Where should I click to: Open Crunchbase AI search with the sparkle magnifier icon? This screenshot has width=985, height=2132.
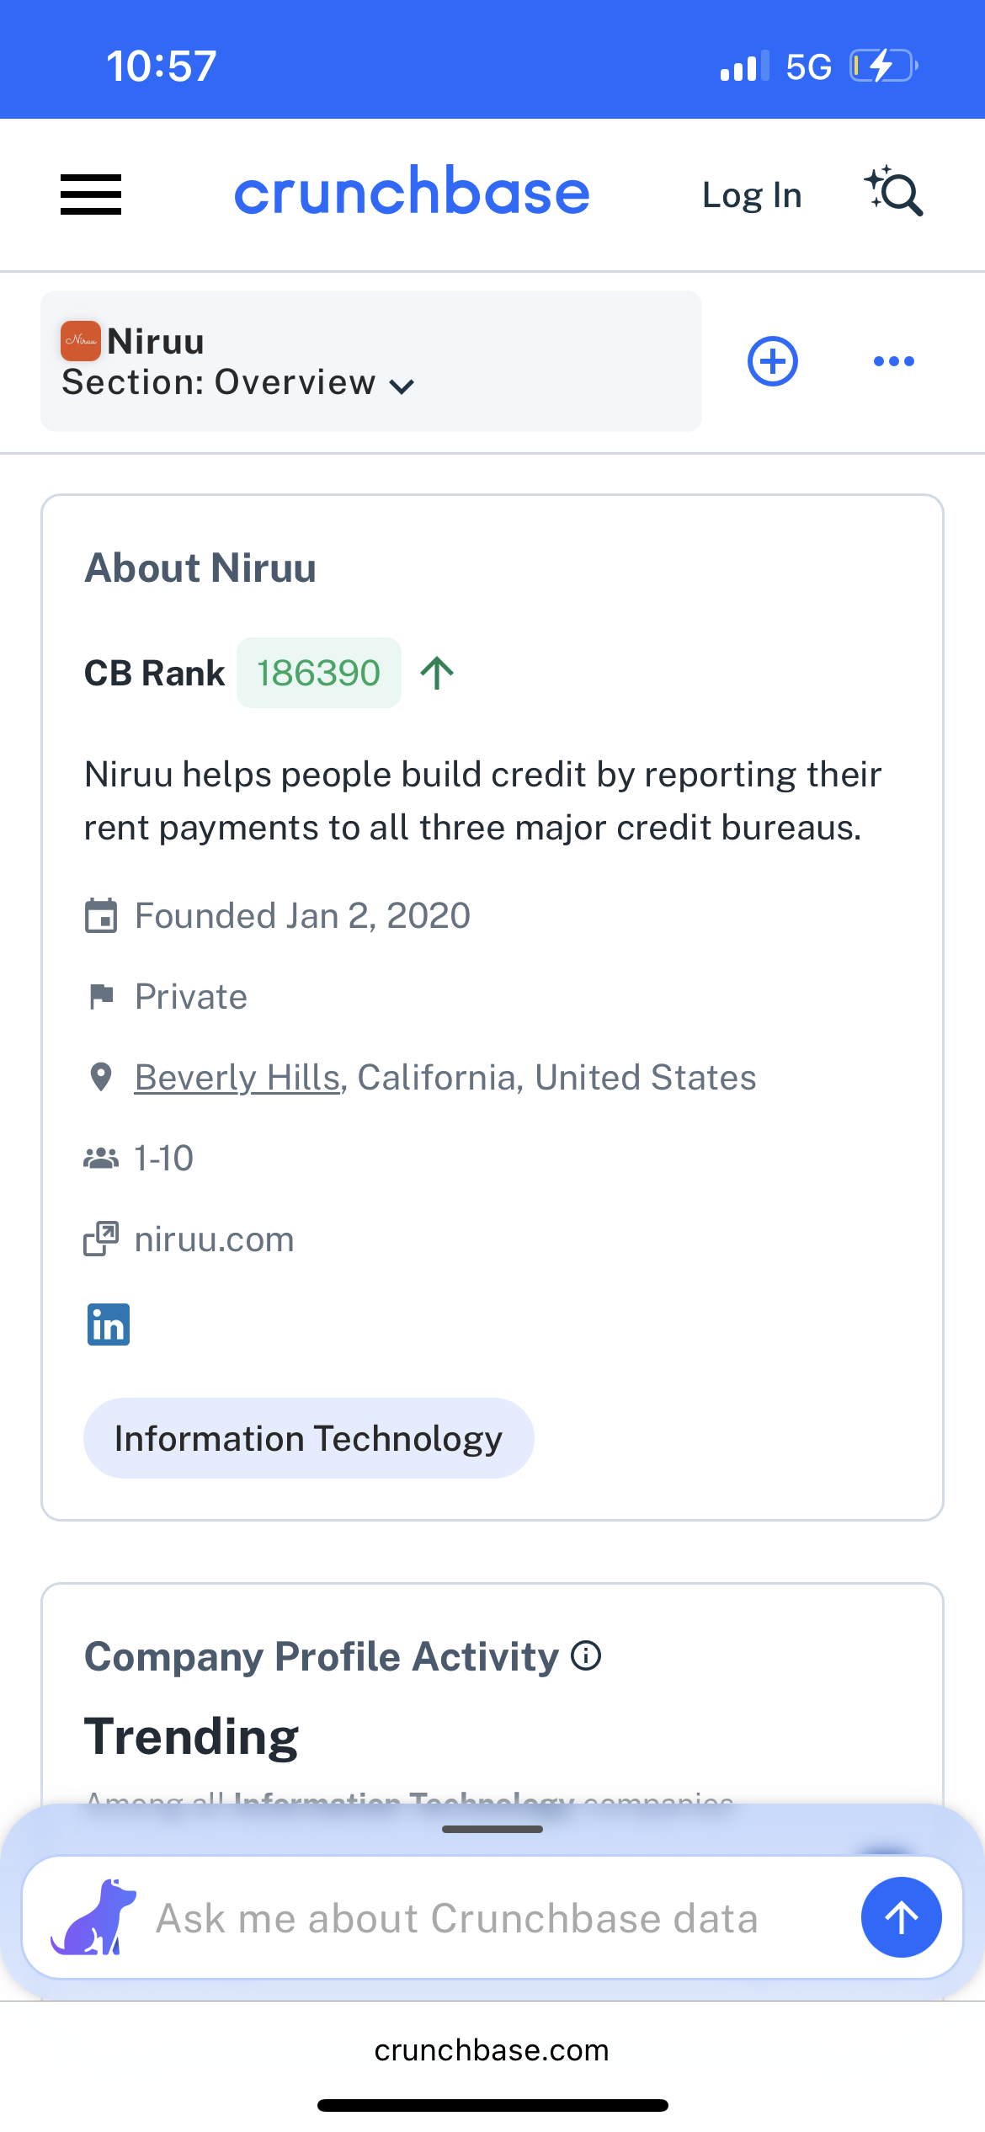click(x=893, y=193)
